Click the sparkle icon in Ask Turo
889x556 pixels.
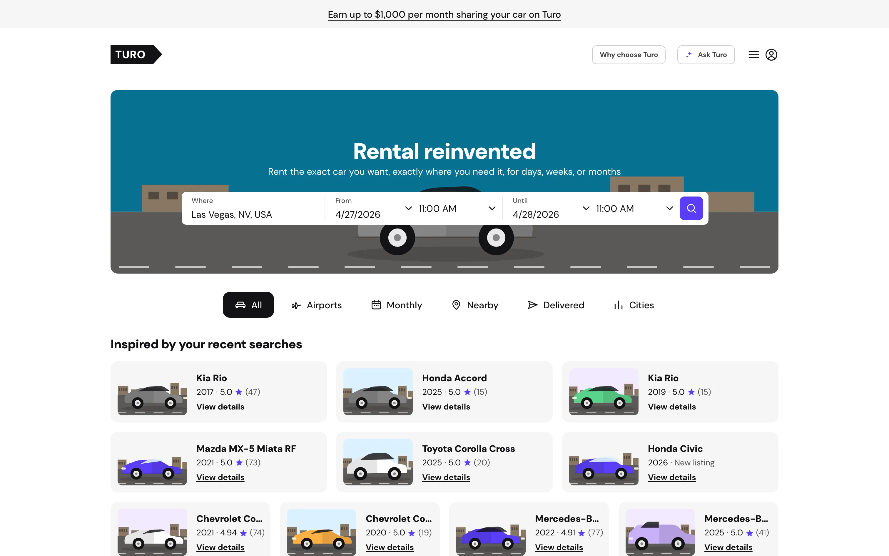tap(689, 55)
